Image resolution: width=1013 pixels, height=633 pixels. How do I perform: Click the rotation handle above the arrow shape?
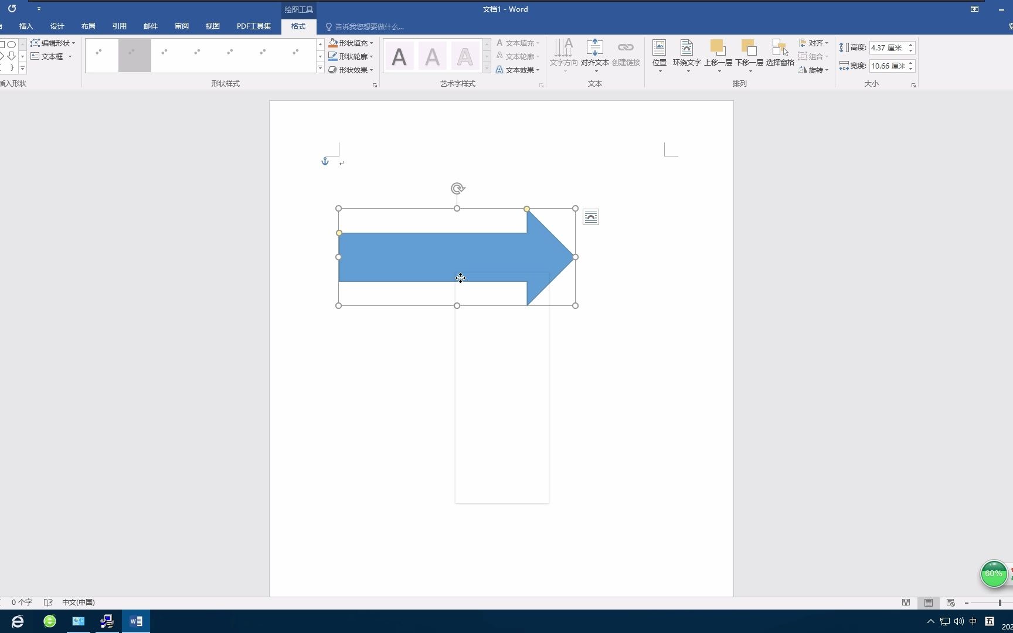tap(458, 188)
